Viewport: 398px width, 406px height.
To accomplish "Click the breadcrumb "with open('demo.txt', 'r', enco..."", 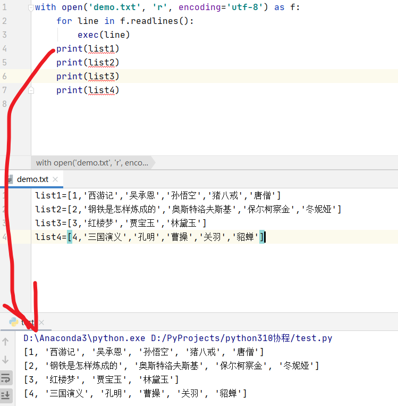I will click(92, 163).
